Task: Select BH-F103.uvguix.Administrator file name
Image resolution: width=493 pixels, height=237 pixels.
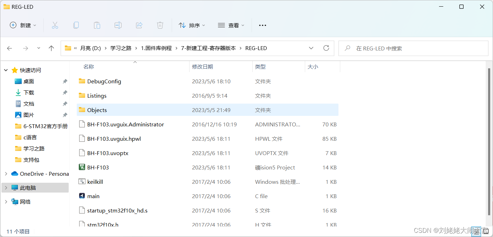Action: (125, 124)
